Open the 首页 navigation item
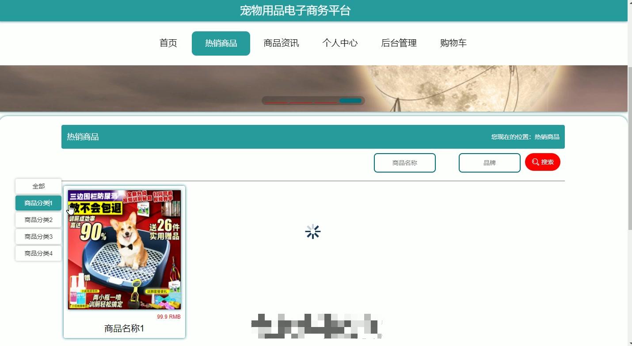This screenshot has height=346, width=632. coord(168,43)
